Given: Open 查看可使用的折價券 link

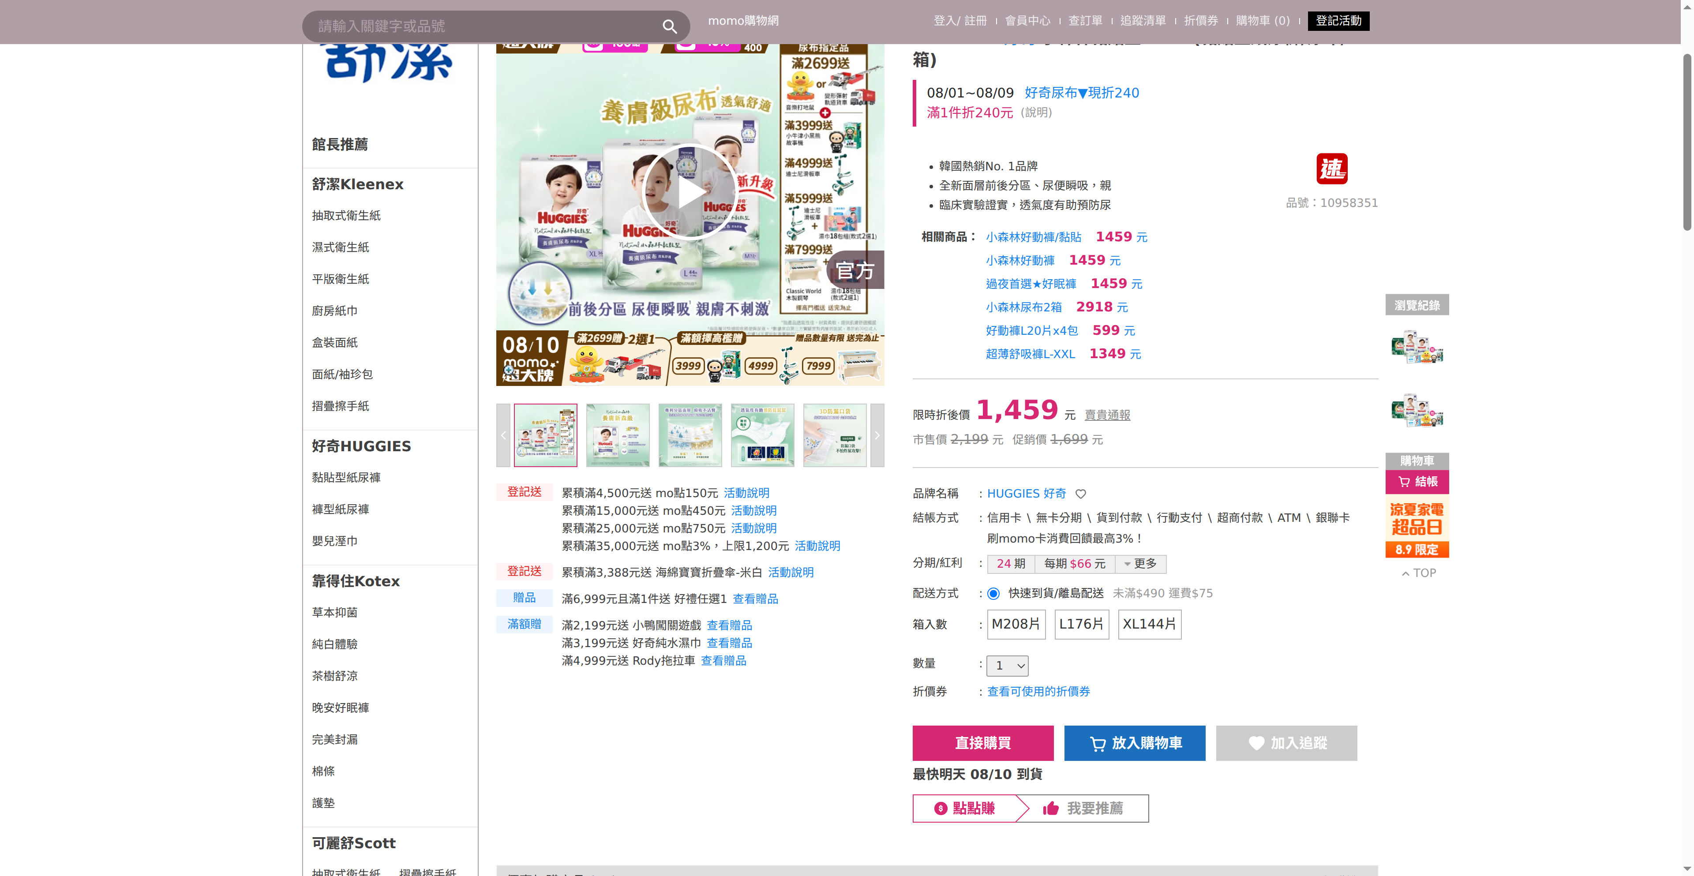Looking at the screenshot, I should point(1038,691).
